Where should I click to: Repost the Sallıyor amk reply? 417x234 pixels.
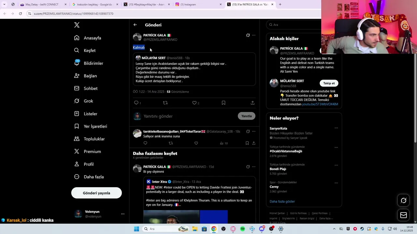click(171, 143)
